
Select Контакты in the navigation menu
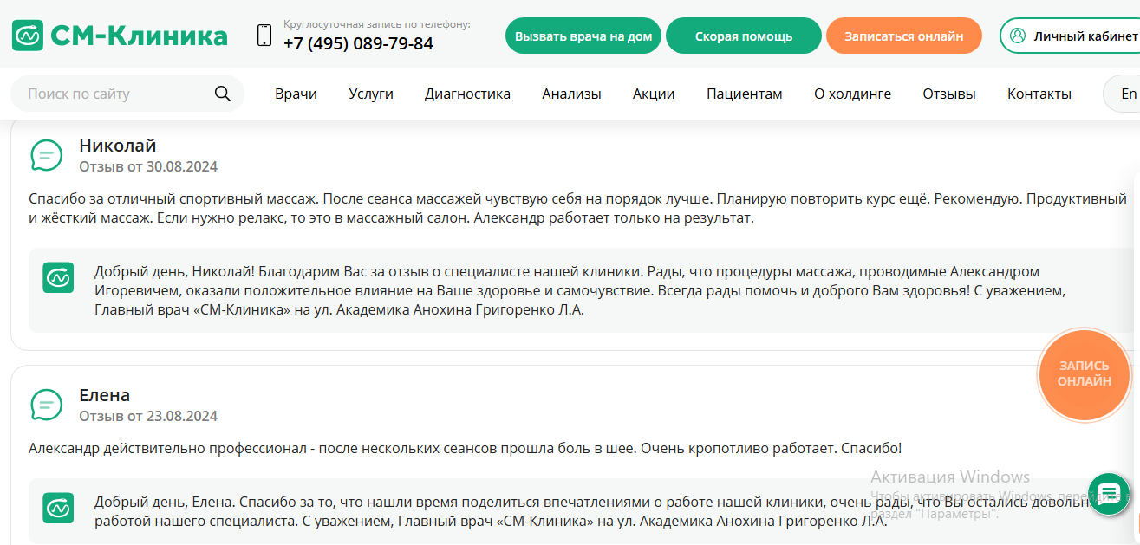tap(1039, 94)
